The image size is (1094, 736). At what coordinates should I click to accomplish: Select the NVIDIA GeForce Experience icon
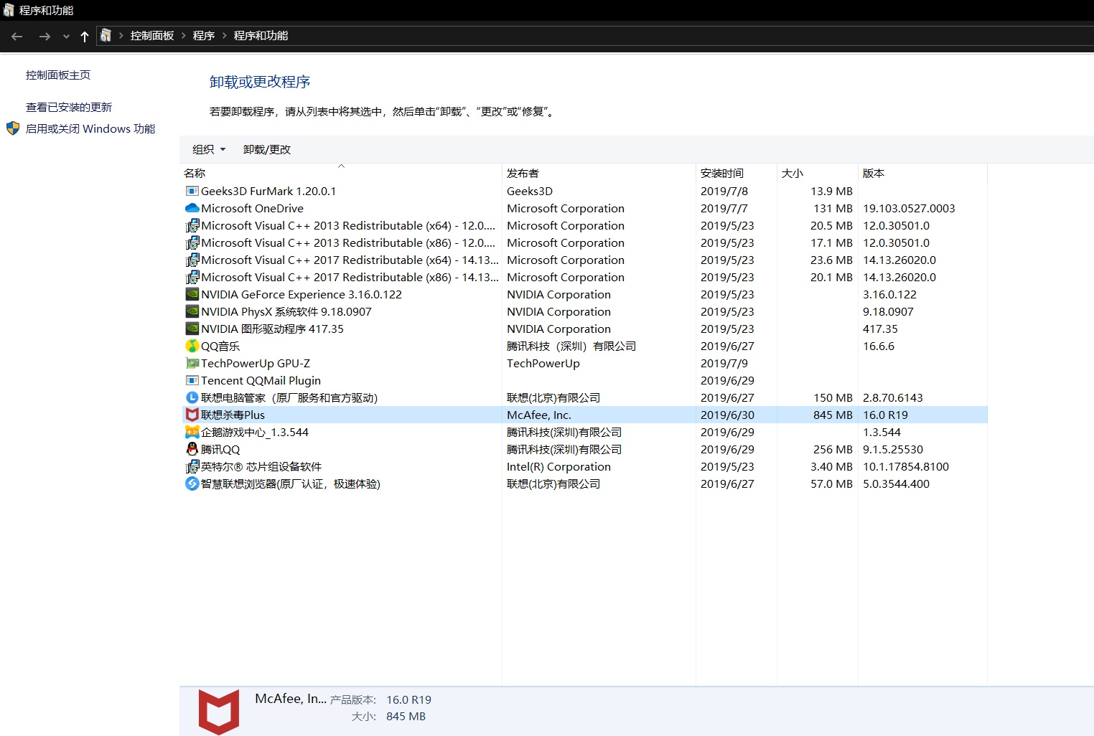coord(192,295)
